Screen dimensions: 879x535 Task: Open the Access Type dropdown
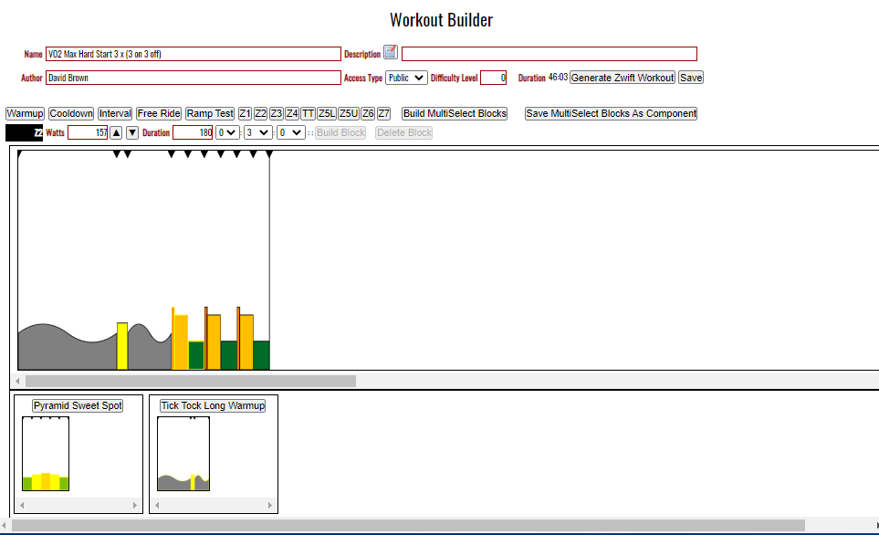406,79
